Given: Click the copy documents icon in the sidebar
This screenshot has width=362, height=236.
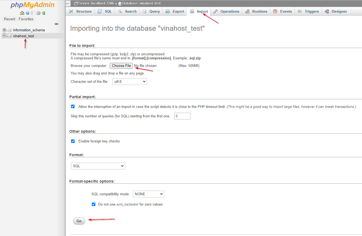Looking at the screenshot, I should point(33,13).
